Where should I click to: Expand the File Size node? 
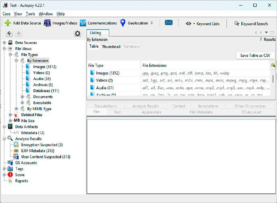pos(10,121)
